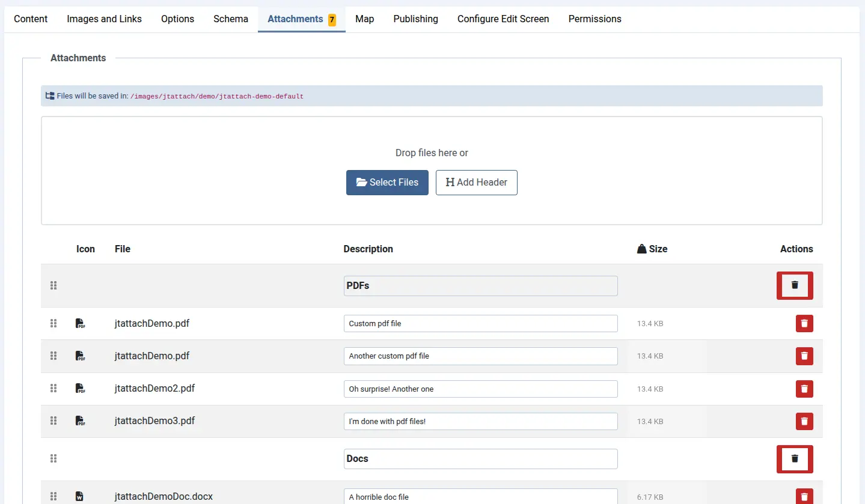865x504 pixels.
Task: Click the weight icon in the Size column
Action: tap(641, 249)
